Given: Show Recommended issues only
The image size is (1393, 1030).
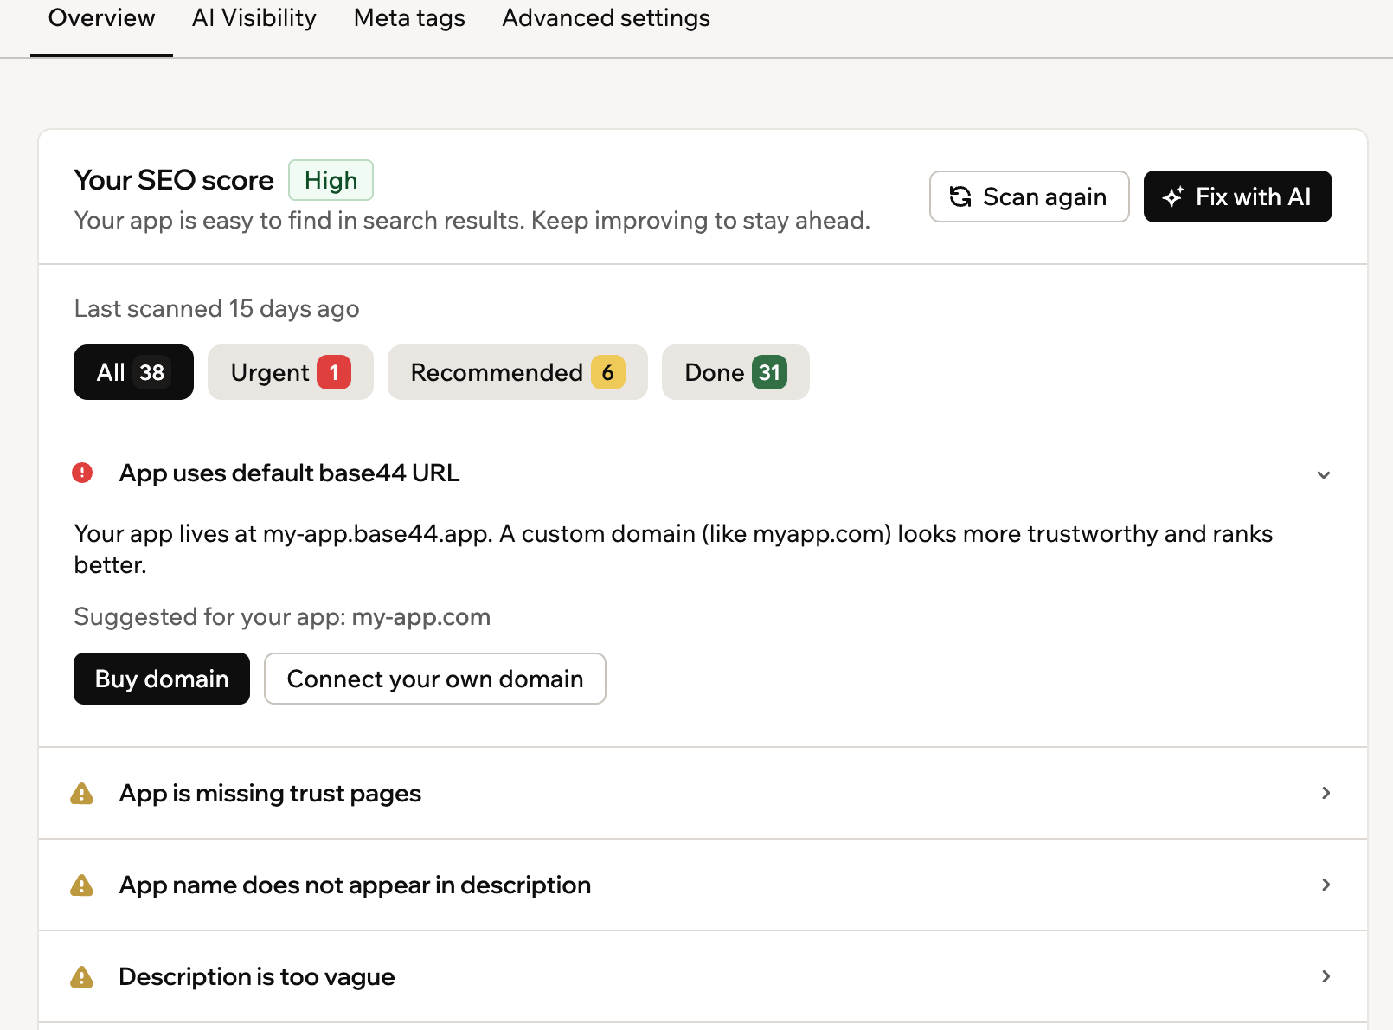Looking at the screenshot, I should point(517,372).
